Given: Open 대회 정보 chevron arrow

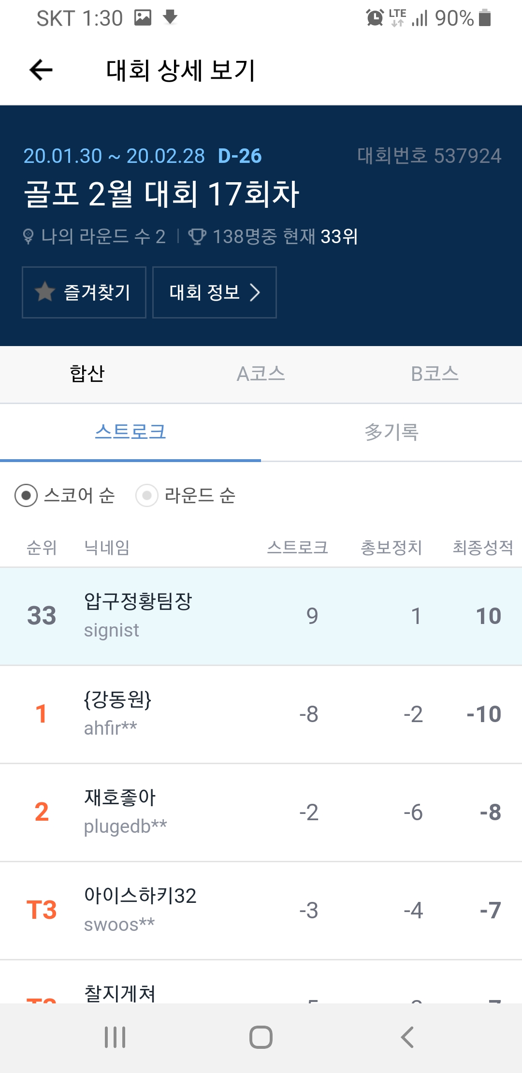Looking at the screenshot, I should tap(255, 292).
